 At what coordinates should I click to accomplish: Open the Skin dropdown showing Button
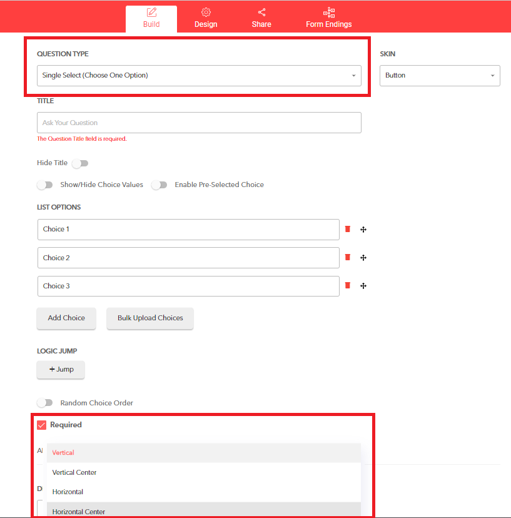(x=440, y=76)
